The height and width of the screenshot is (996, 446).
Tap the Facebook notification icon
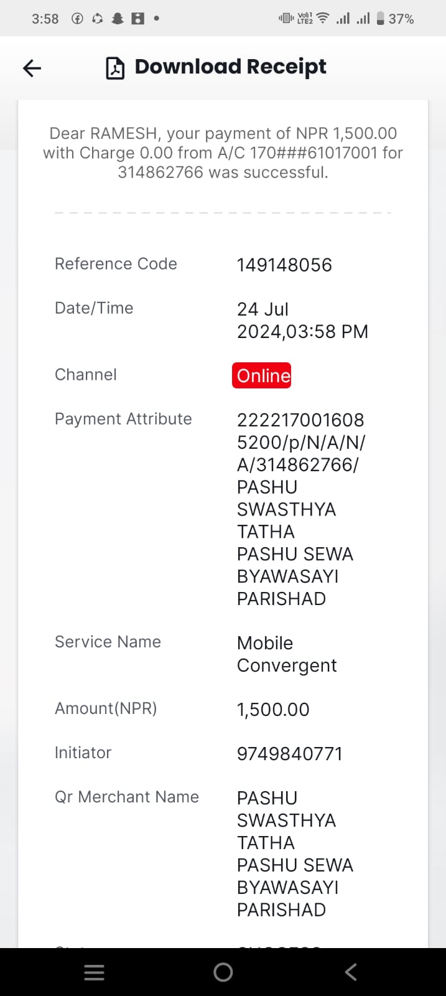coord(78,19)
